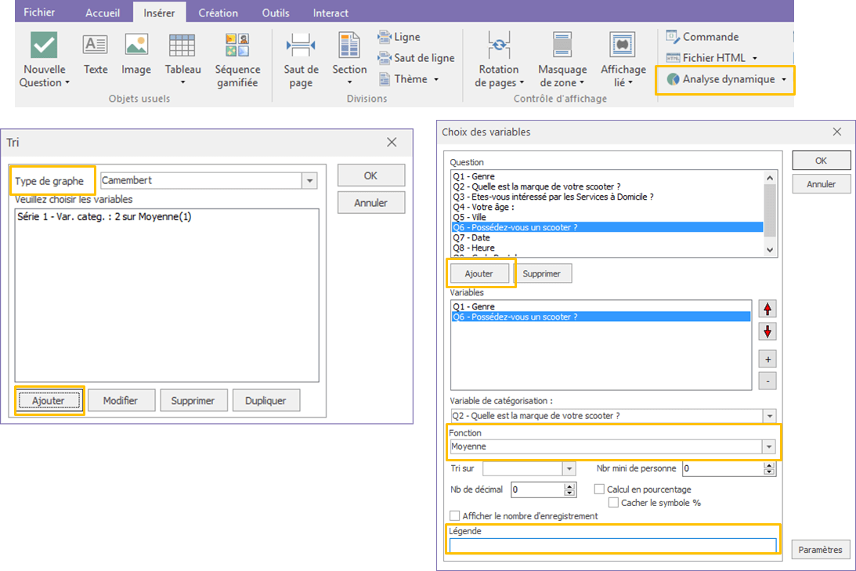The image size is (856, 571).
Task: Open the Fichier menu tab
Action: [x=38, y=12]
